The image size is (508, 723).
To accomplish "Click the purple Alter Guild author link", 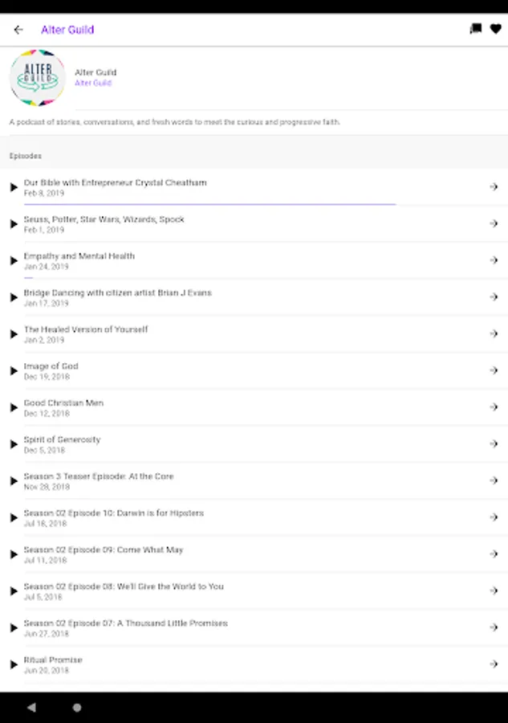I will 93,83.
